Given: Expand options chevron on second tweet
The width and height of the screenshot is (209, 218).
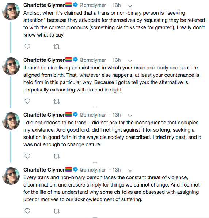Looking at the screenshot, I should [130, 61].
